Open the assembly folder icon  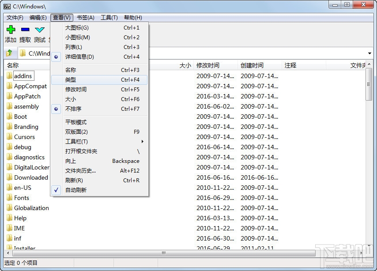[x=10, y=106]
